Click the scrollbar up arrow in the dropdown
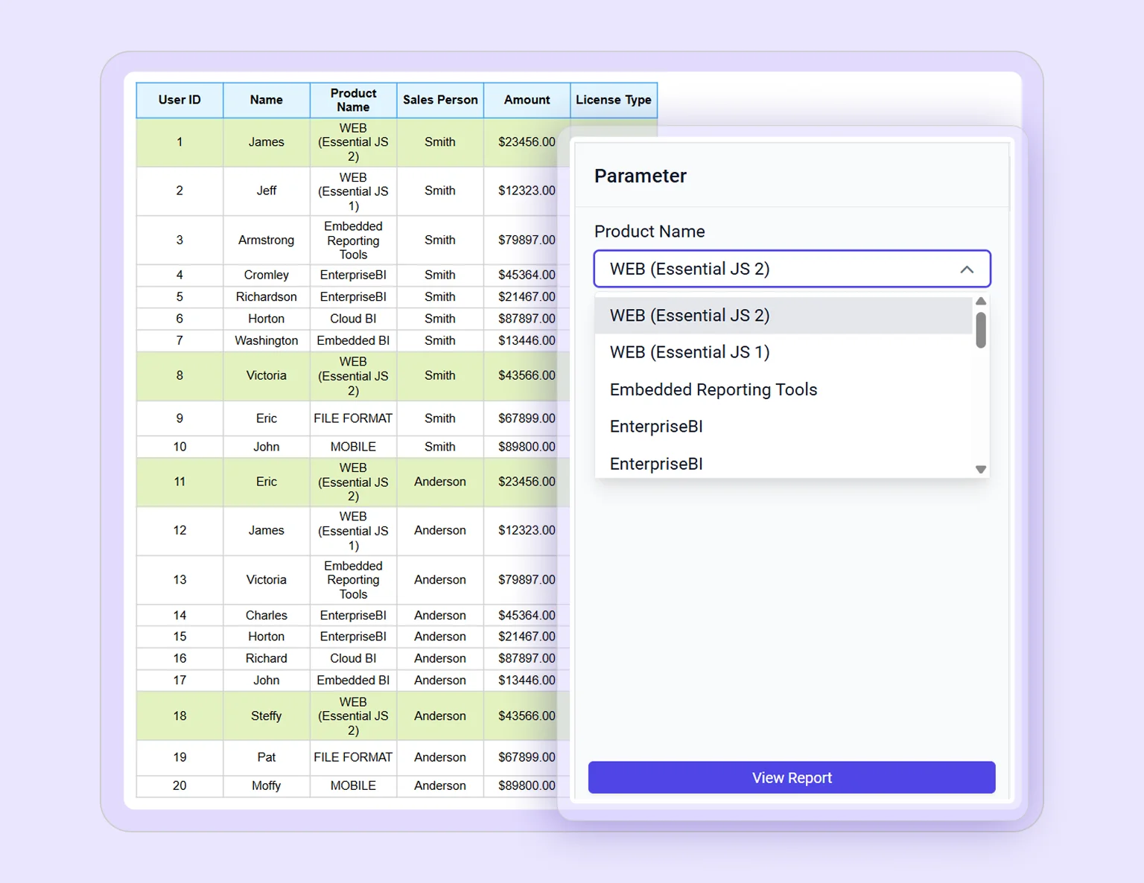This screenshot has width=1144, height=883. click(x=981, y=301)
